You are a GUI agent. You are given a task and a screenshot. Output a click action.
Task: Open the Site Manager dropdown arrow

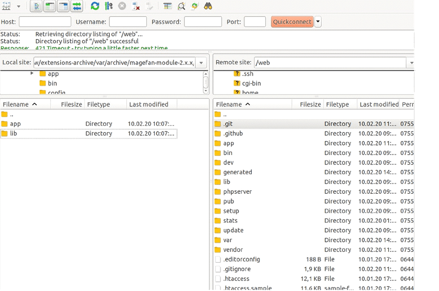click(x=18, y=6)
